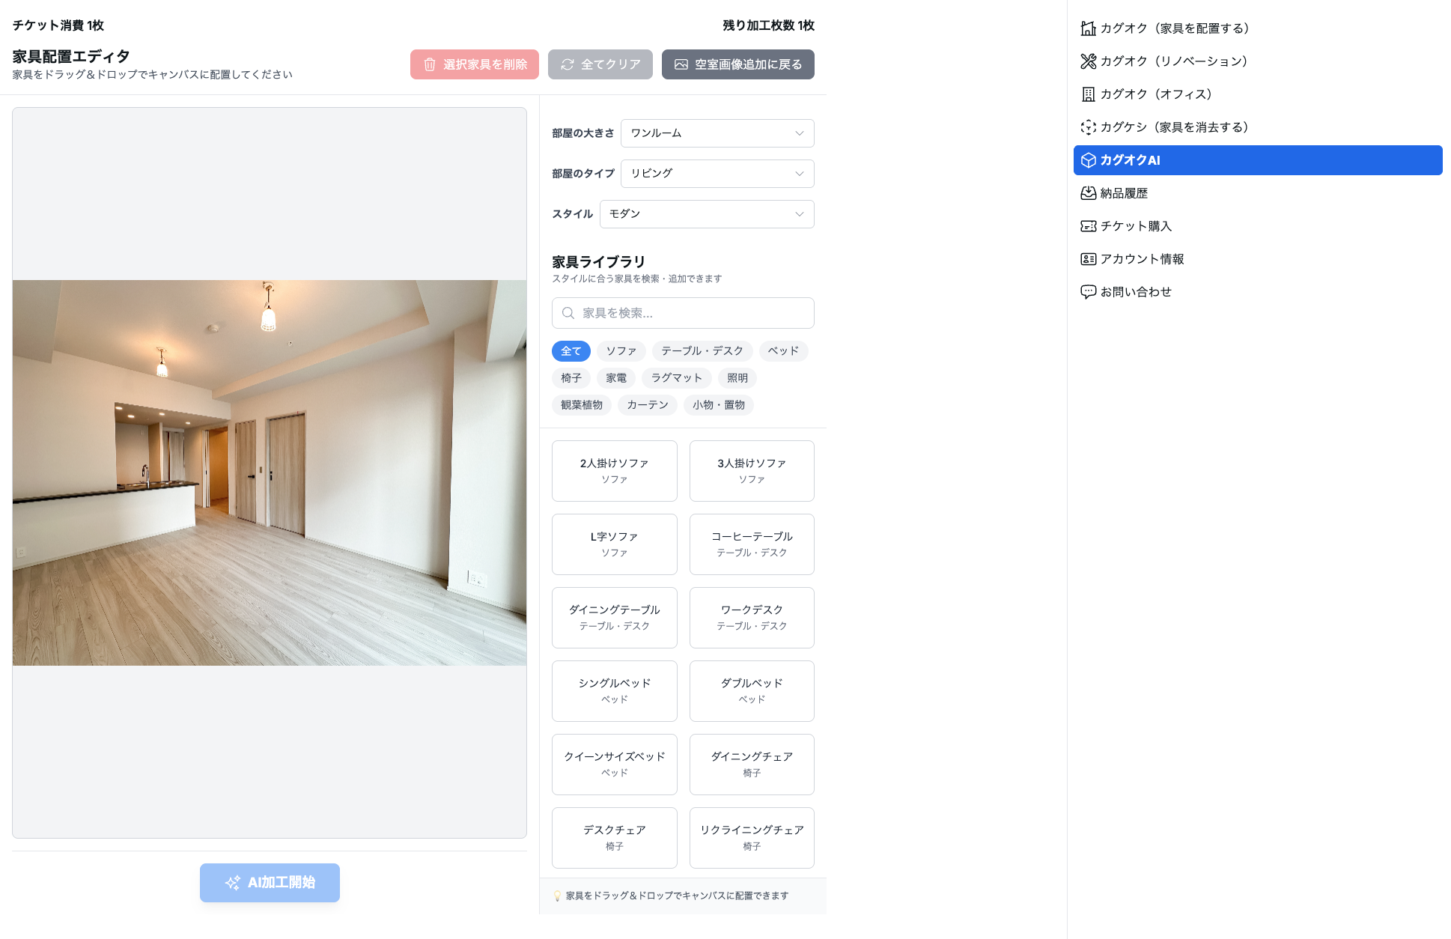Open the 部屋の大きさ dropdown showing ワンルーム
Image resolution: width=1451 pixels, height=939 pixels.
(717, 133)
